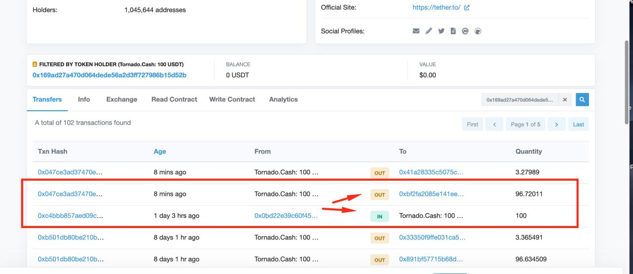
Task: Open recipient address 0x33350f9ffe031ca5
Action: click(x=432, y=237)
